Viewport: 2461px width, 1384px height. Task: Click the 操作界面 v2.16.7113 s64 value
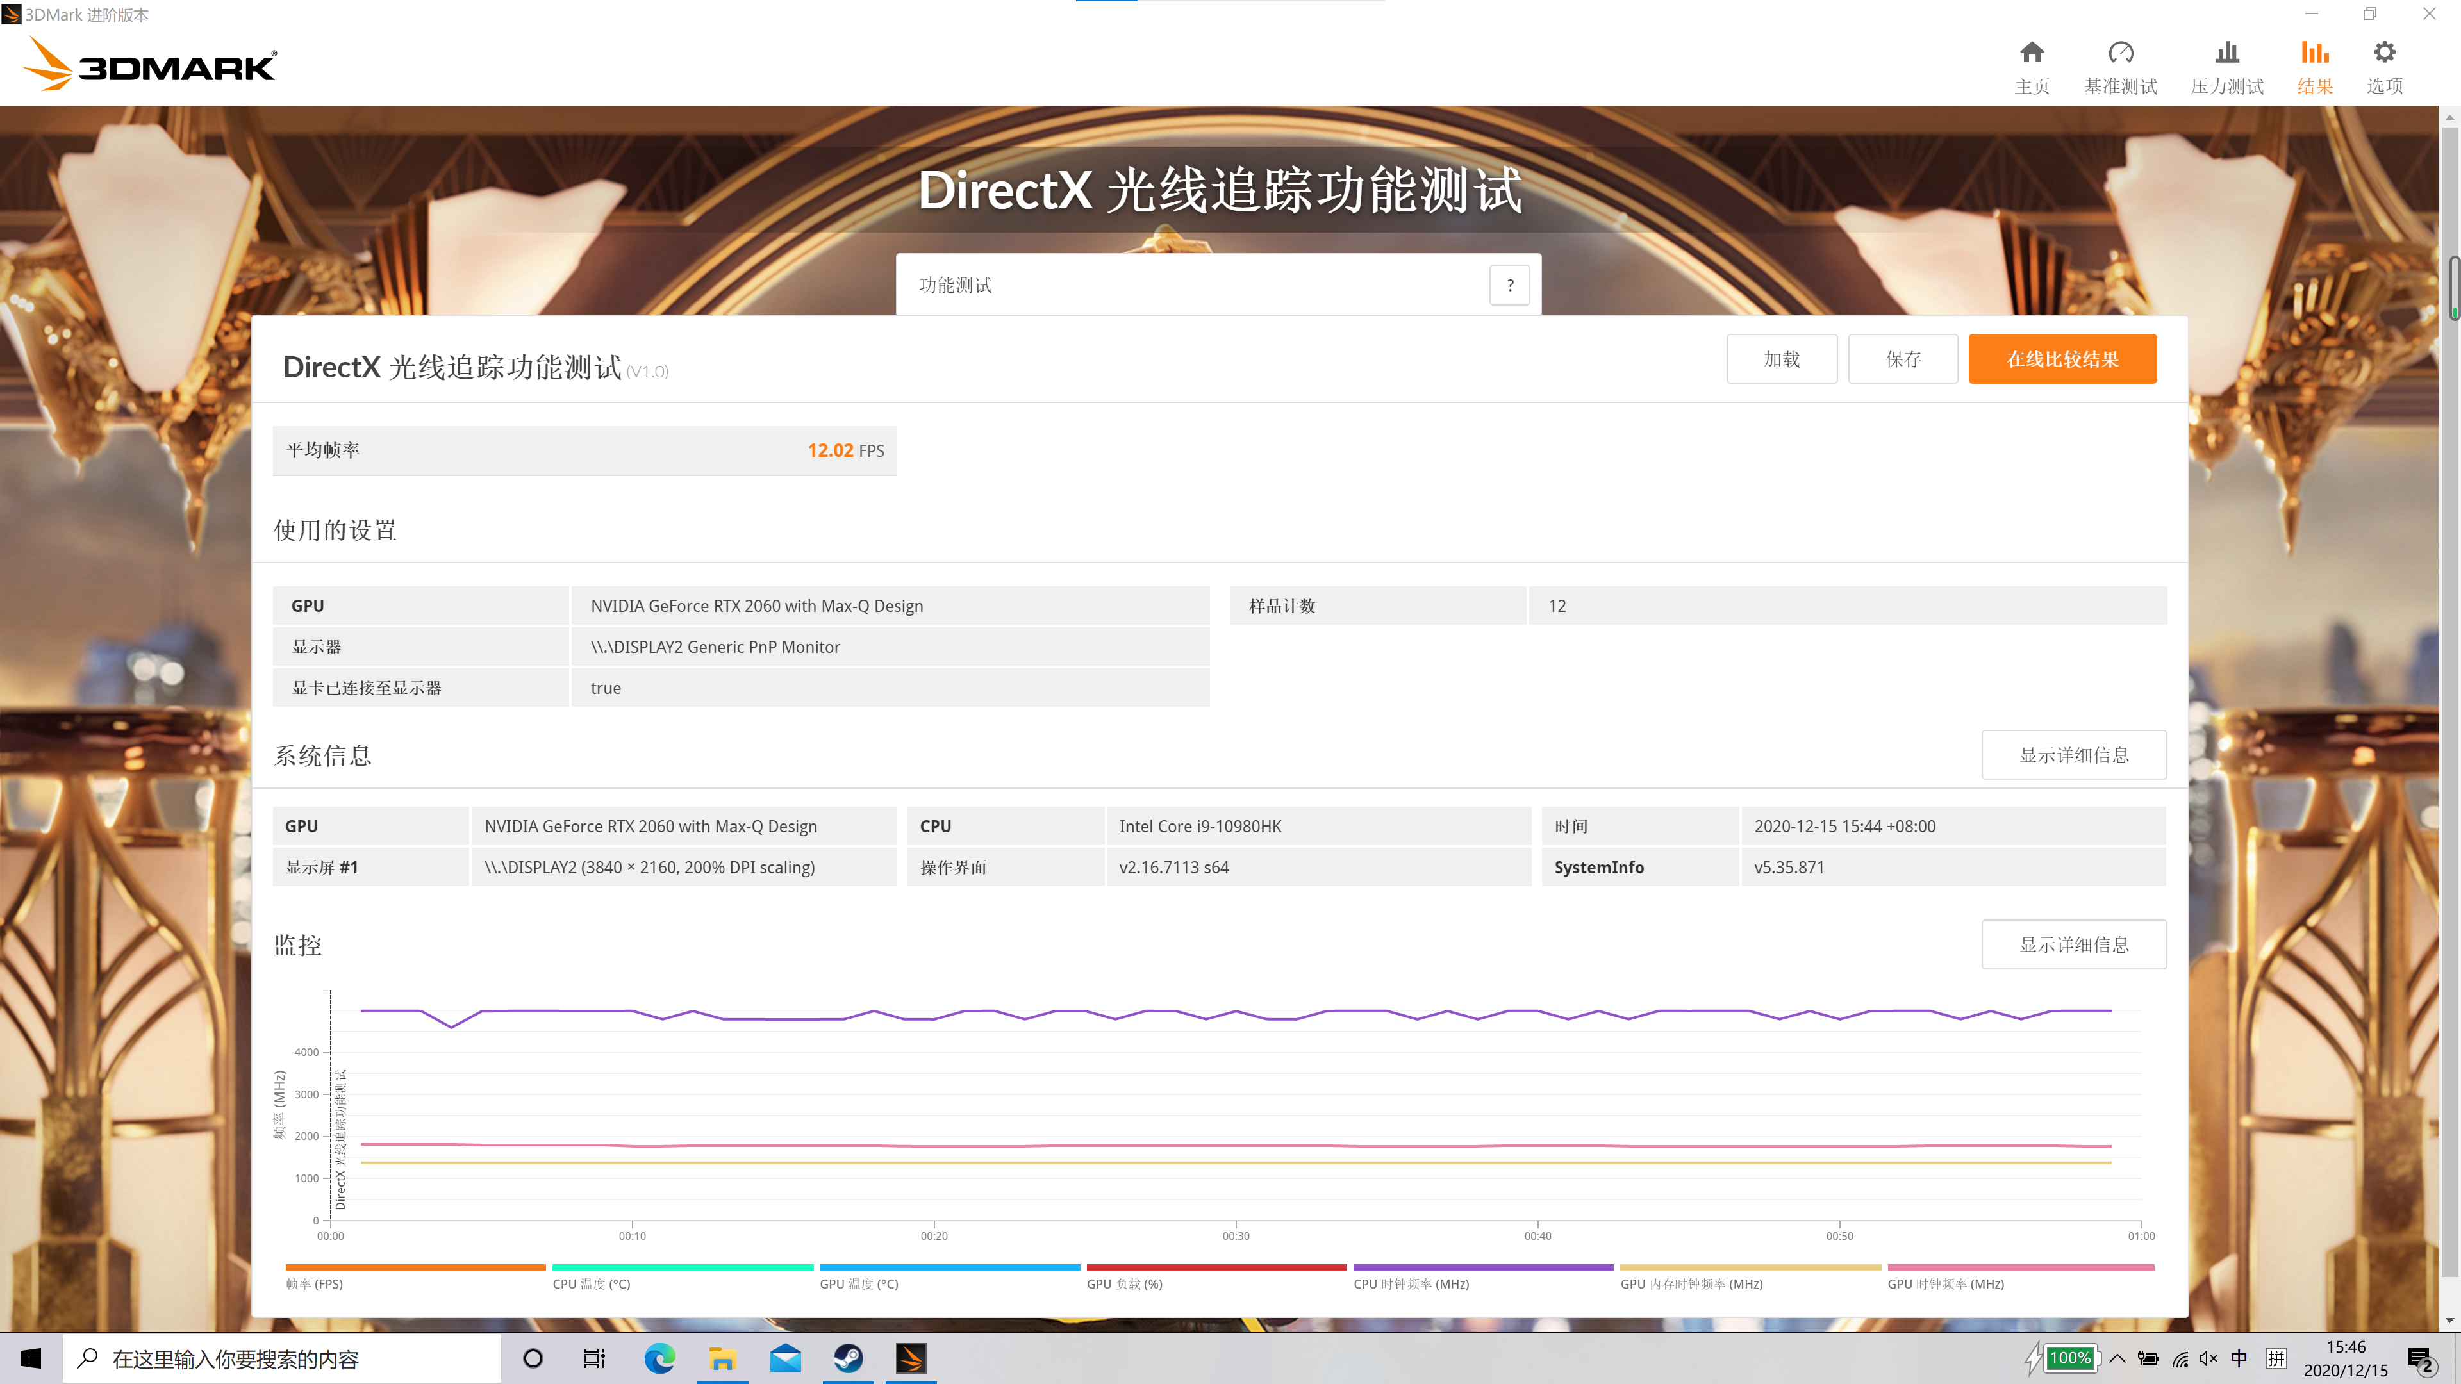pyautogui.click(x=1174, y=868)
